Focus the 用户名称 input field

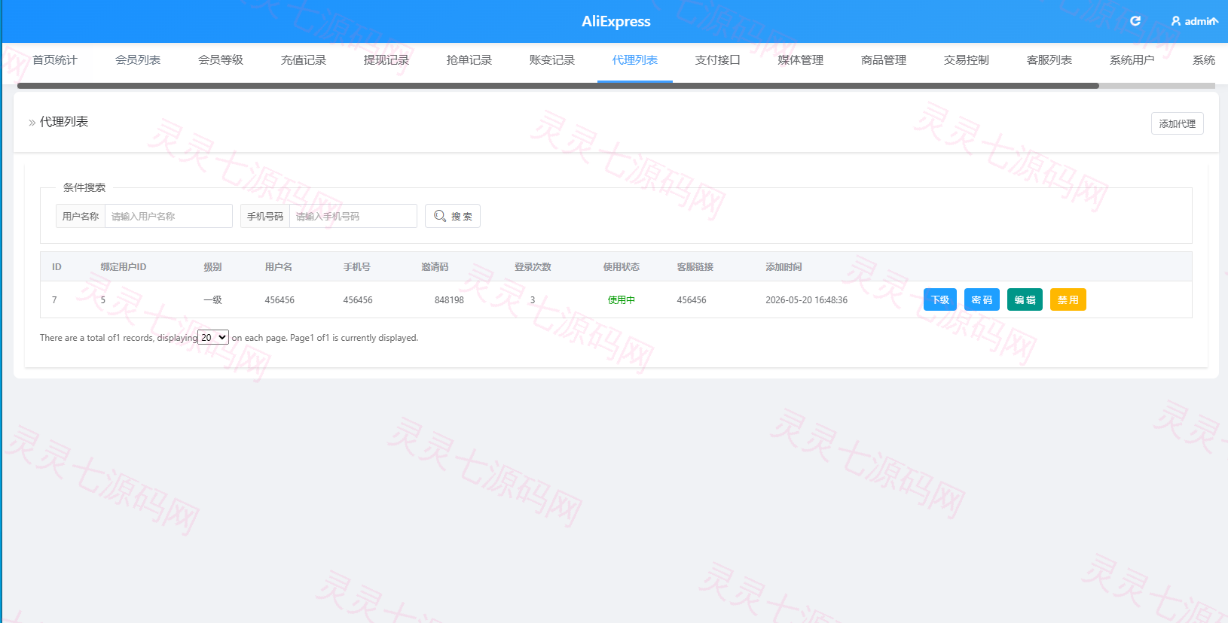pyautogui.click(x=169, y=216)
